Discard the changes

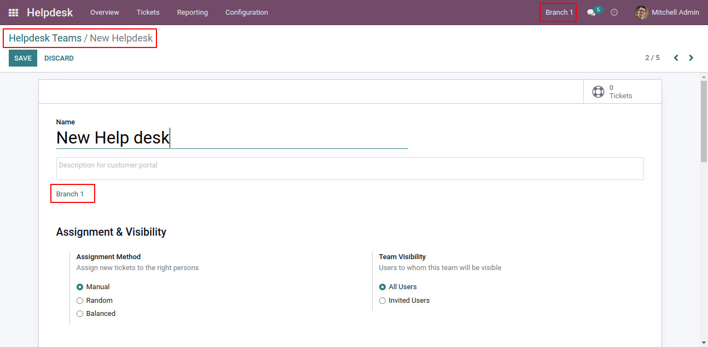59,58
